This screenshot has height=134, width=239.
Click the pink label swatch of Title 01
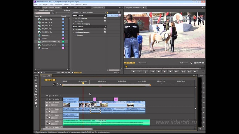click(x=63, y=38)
